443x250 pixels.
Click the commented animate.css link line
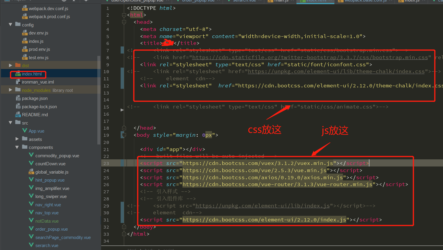click(x=258, y=107)
